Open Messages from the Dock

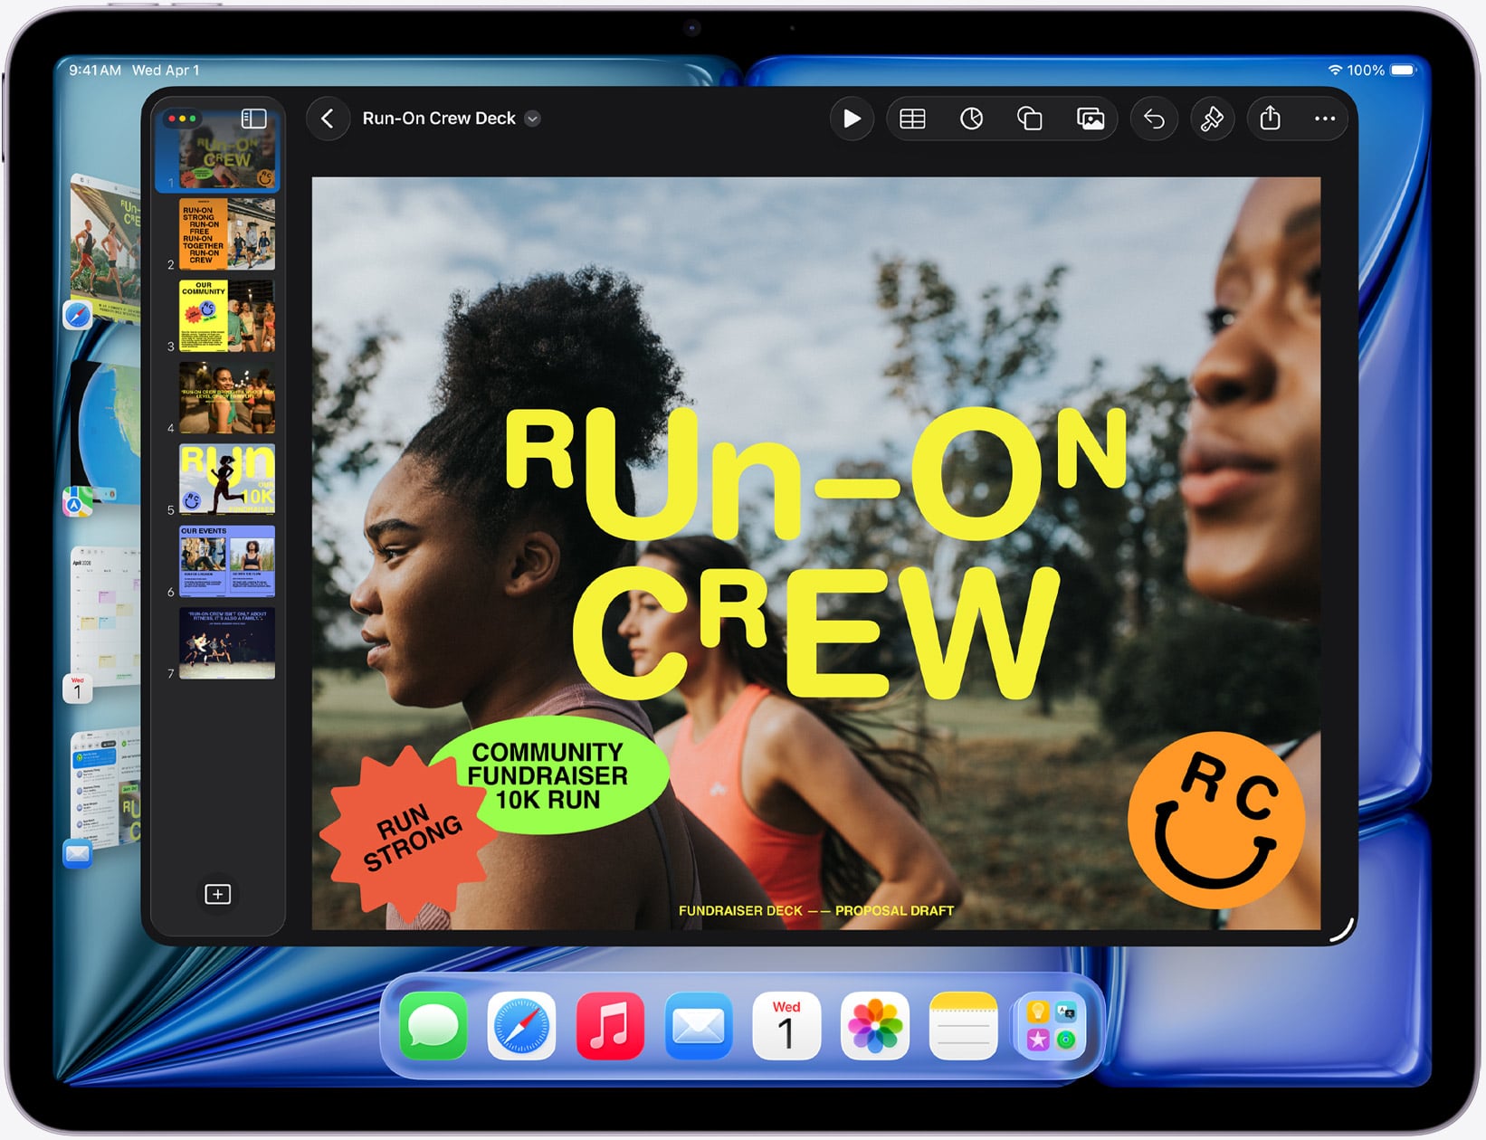point(432,1025)
